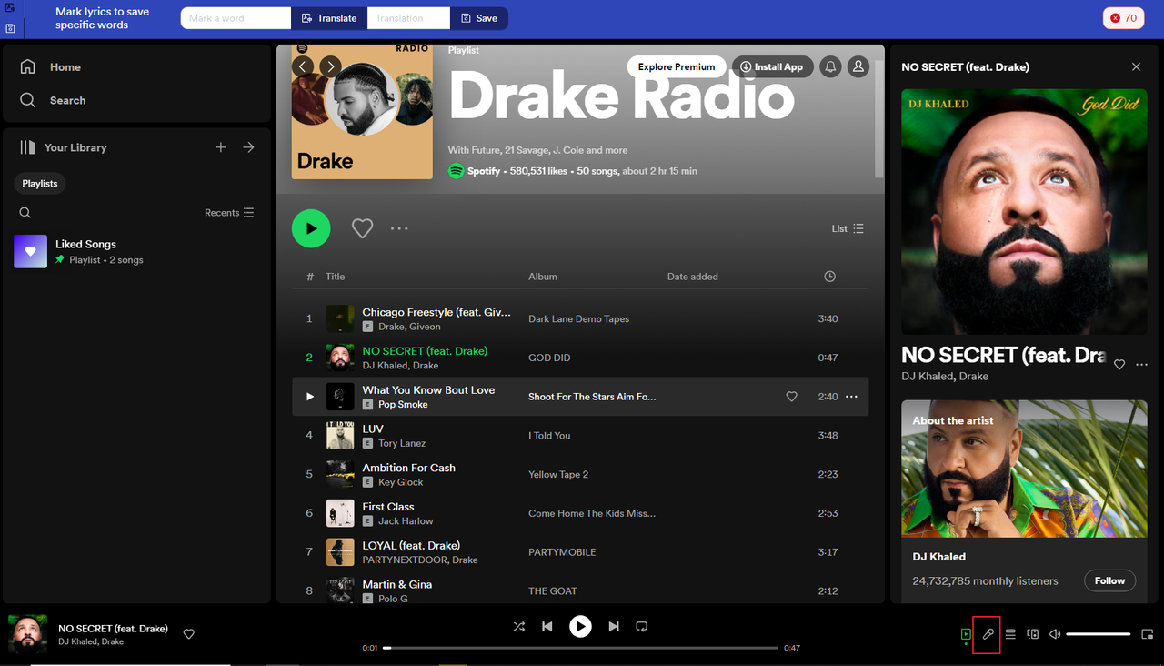Click the Explore Premium button
This screenshot has height=666, width=1164.
[x=676, y=66]
